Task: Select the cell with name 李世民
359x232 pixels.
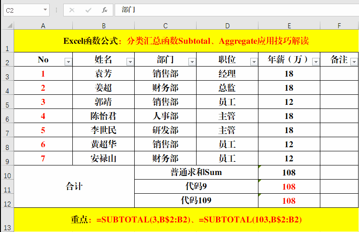Action: pos(103,130)
